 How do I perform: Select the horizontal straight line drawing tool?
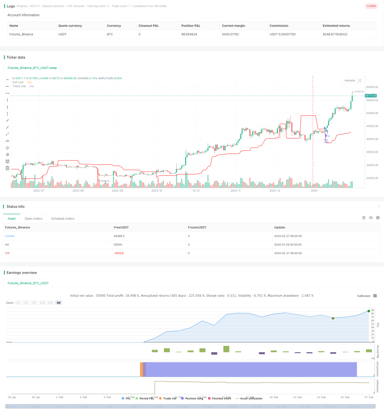click(x=7, y=80)
